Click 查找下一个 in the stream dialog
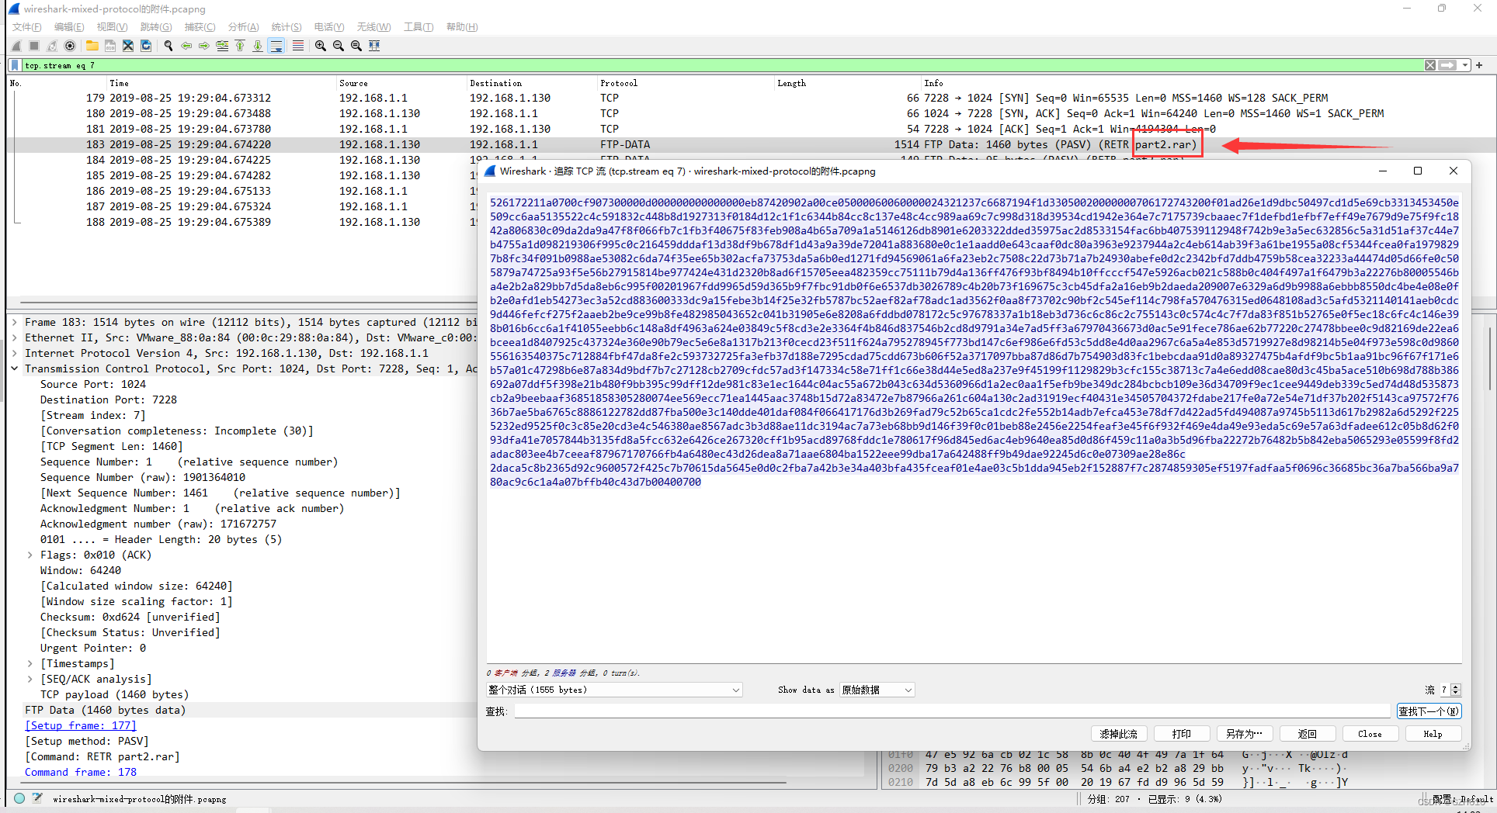This screenshot has width=1497, height=813. 1429,710
